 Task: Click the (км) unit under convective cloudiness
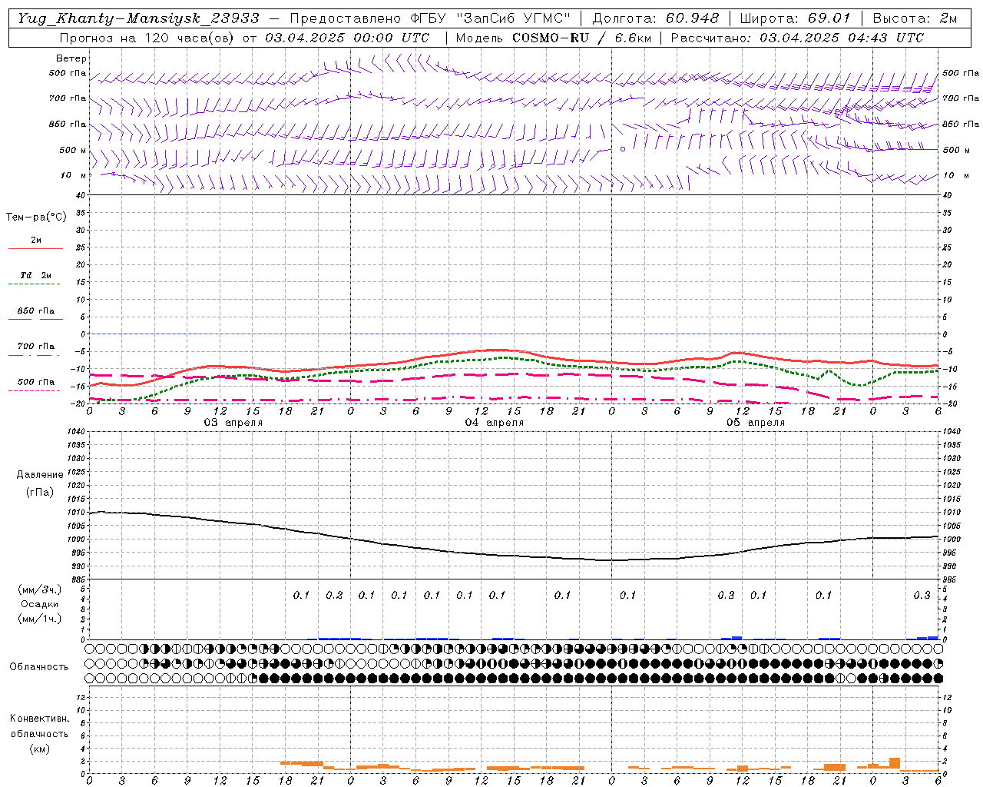(x=40, y=749)
